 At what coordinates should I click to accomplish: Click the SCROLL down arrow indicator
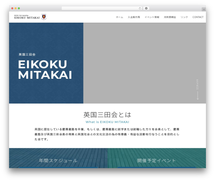pos(198,89)
